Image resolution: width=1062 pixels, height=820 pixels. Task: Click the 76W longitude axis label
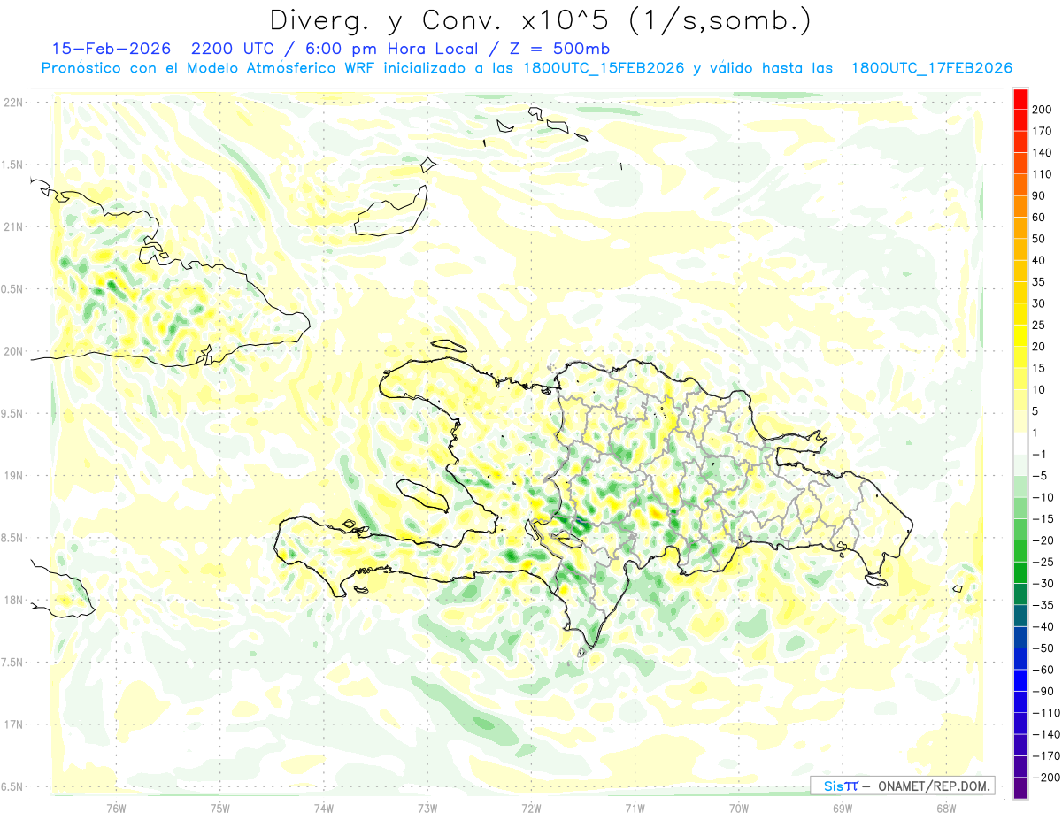[x=116, y=807]
